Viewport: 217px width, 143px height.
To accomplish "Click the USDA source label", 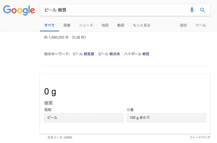I will pos(68,137).
